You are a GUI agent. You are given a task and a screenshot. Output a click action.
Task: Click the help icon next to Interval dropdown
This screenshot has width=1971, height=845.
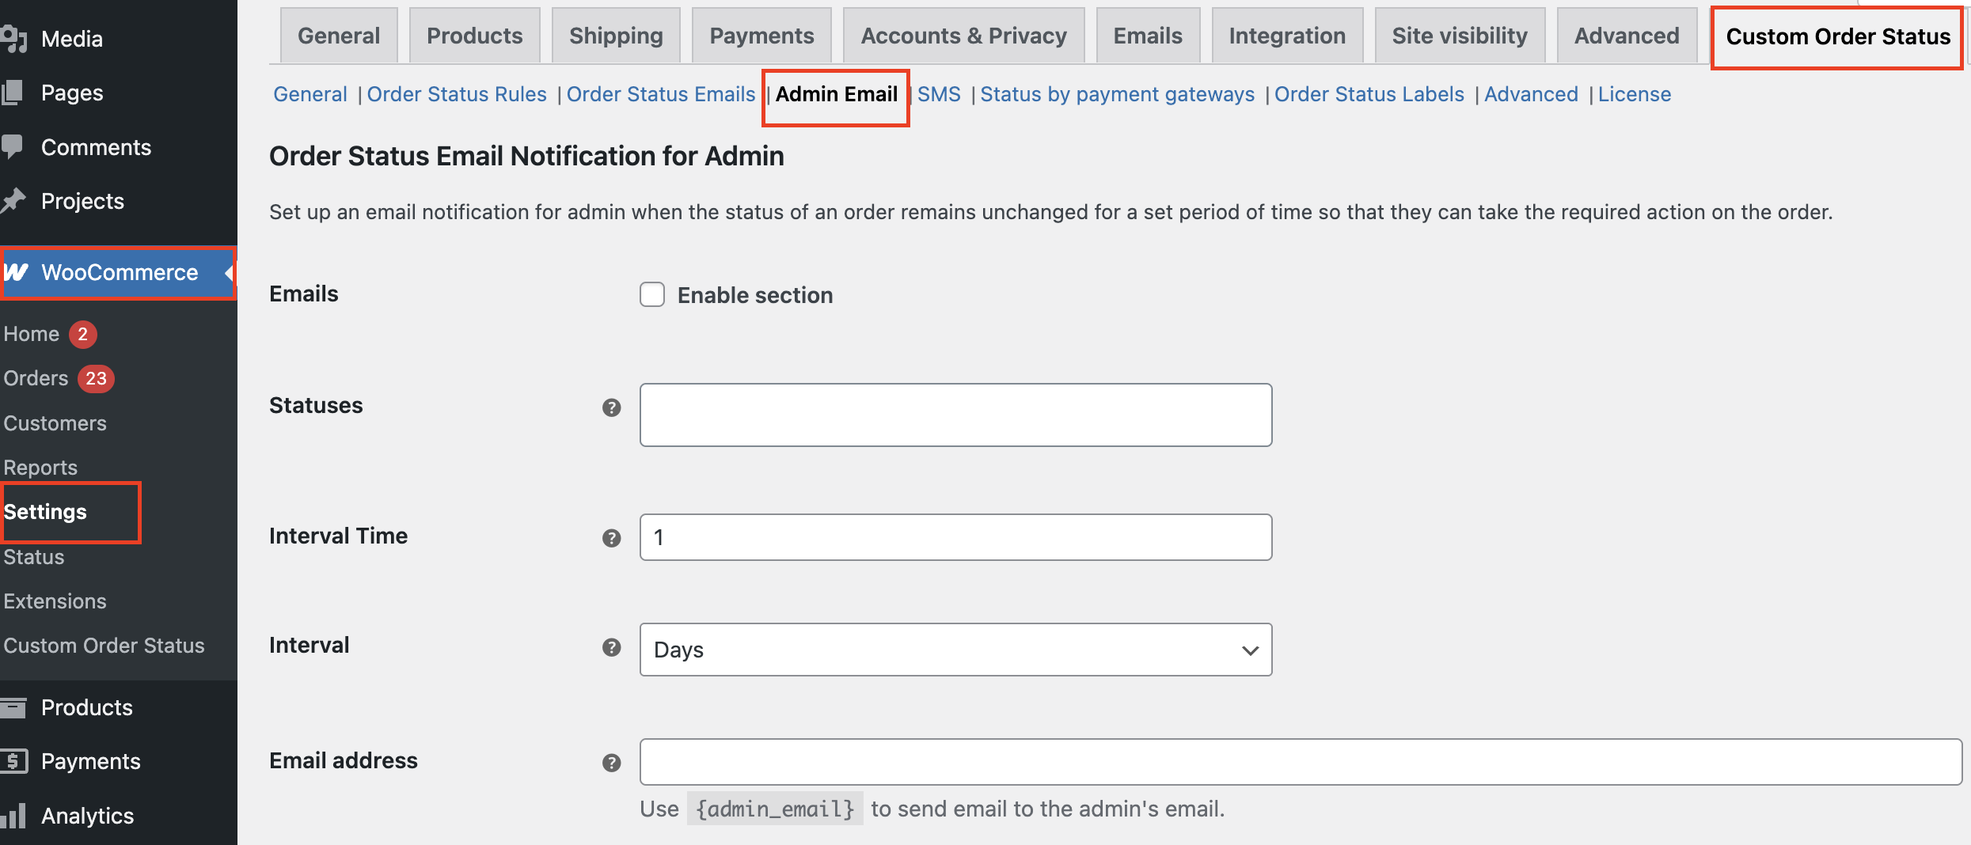click(x=611, y=647)
